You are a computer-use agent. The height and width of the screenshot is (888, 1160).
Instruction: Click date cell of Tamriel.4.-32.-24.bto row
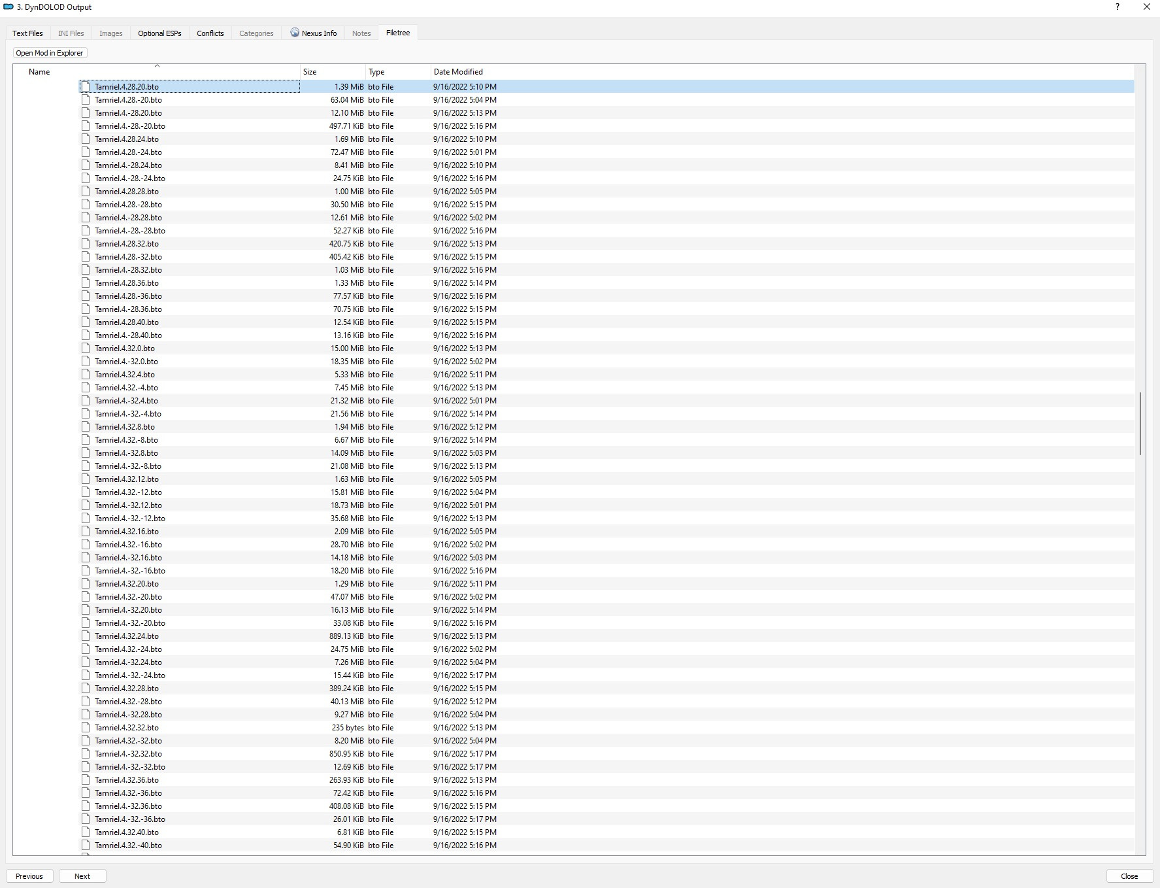[465, 675]
